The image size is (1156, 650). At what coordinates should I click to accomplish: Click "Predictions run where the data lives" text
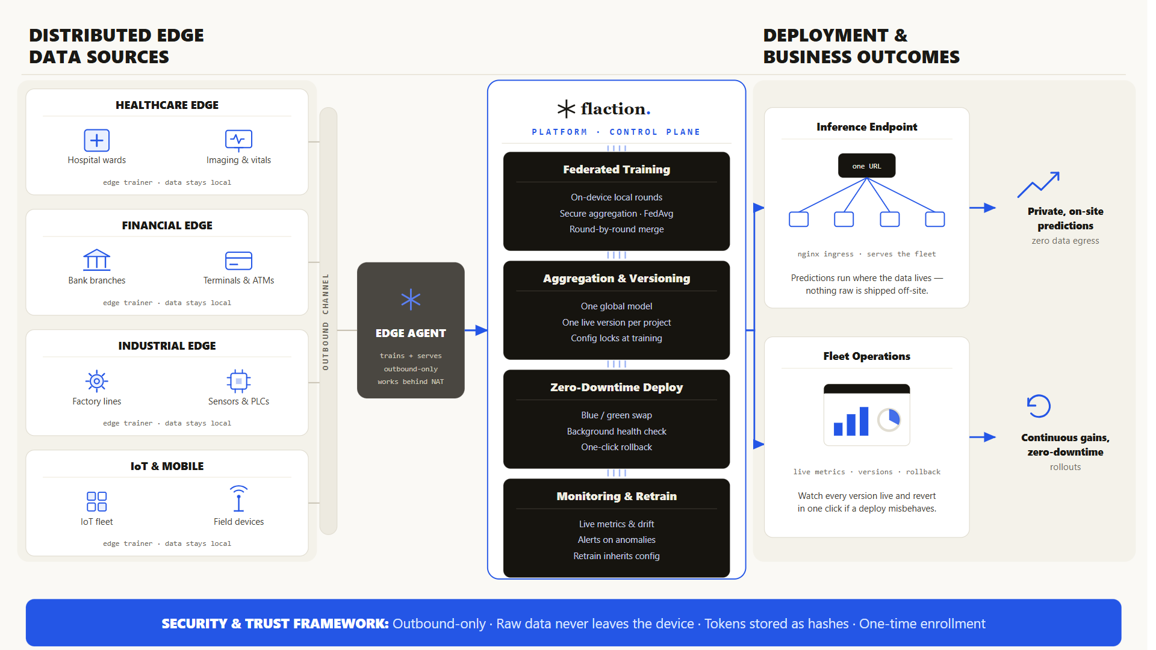pyautogui.click(x=861, y=278)
